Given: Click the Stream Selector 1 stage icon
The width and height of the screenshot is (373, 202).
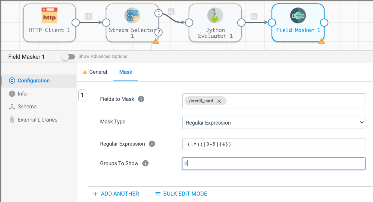Looking at the screenshot, I should pos(132,15).
